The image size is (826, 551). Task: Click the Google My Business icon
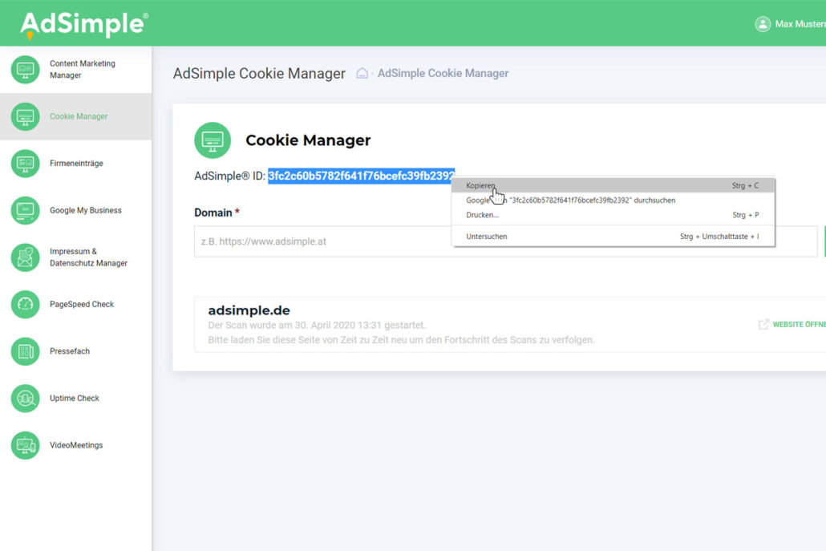25,210
